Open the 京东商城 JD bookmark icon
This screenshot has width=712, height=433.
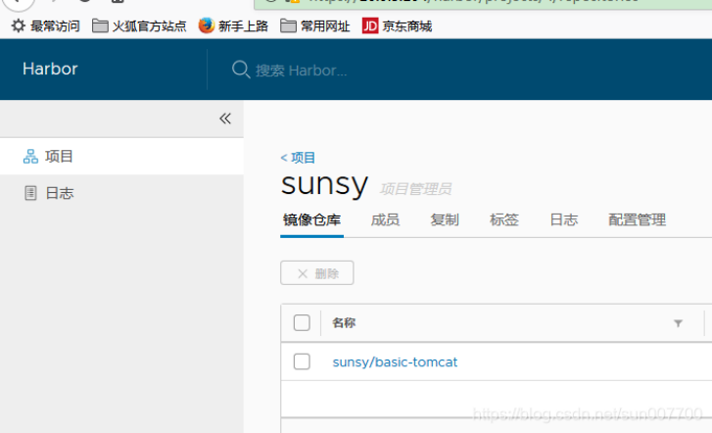(x=370, y=25)
